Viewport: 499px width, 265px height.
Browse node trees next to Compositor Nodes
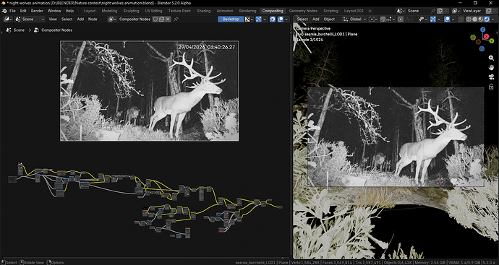tap(112, 19)
